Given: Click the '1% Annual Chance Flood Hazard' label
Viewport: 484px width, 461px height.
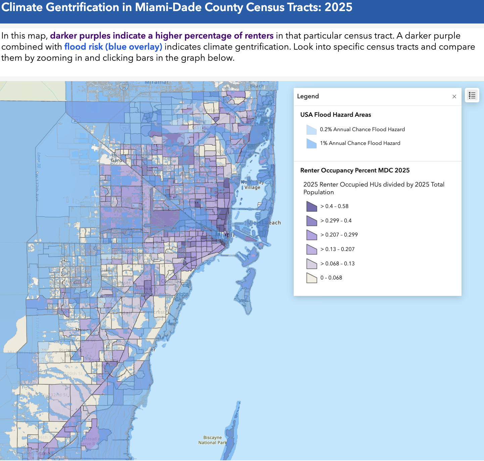Looking at the screenshot, I should tap(360, 143).
